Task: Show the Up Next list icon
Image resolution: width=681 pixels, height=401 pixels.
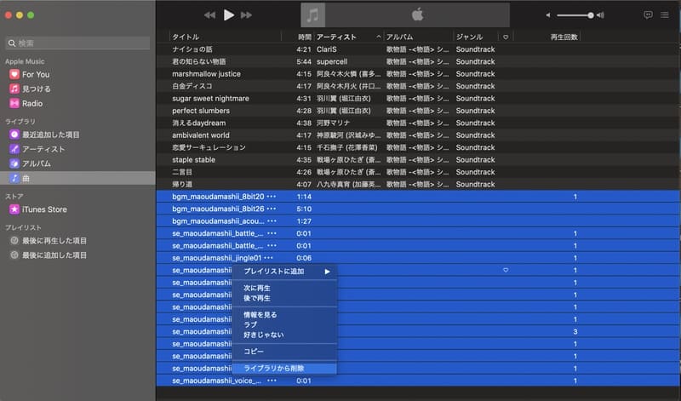Action: [x=665, y=14]
